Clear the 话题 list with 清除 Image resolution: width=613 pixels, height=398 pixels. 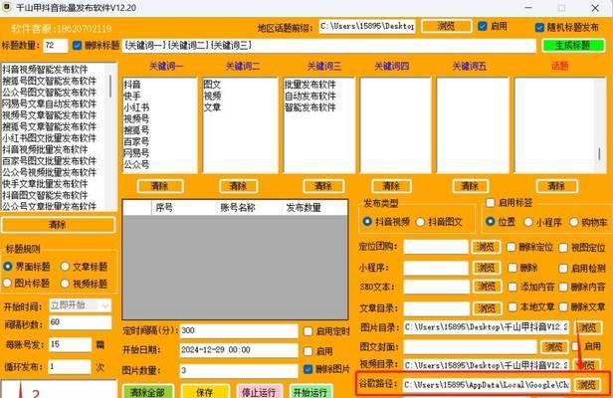(556, 186)
